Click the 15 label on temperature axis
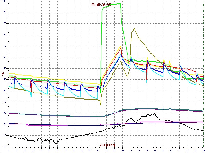Screen dimensions: 205x153 click(x=5, y=147)
